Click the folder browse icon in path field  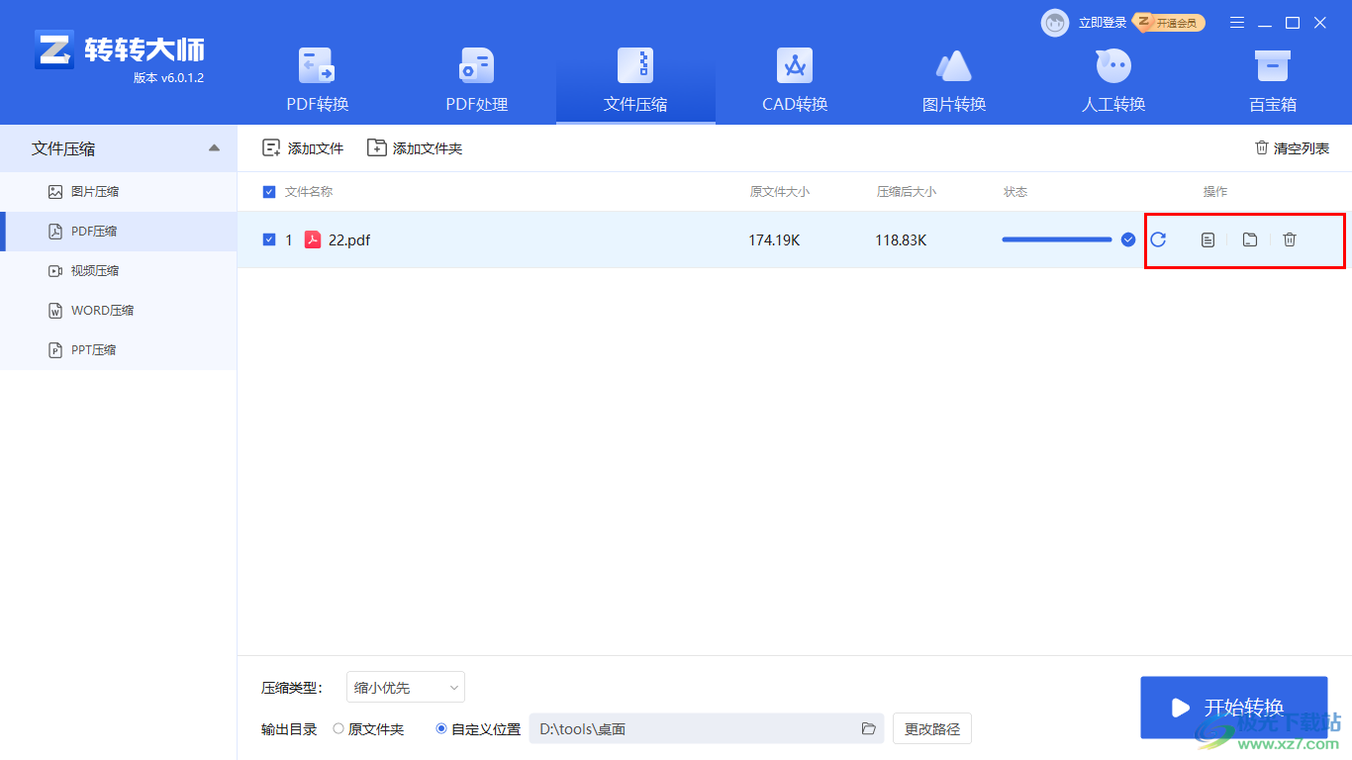pyautogui.click(x=869, y=729)
